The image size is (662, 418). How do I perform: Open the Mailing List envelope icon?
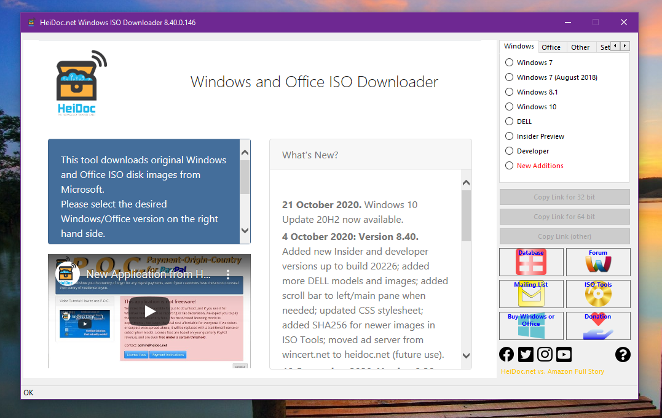[x=531, y=294]
